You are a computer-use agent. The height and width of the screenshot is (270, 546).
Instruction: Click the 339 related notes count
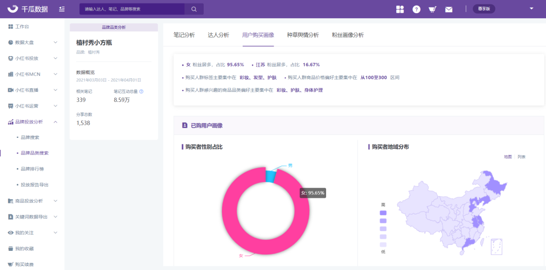[x=81, y=100]
